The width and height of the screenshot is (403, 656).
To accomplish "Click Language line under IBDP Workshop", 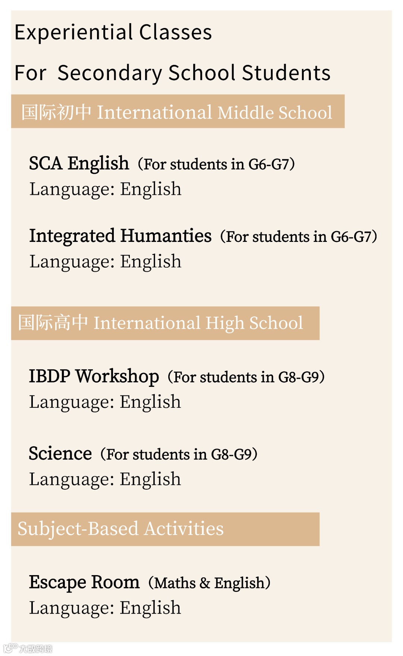I will 105,403.
